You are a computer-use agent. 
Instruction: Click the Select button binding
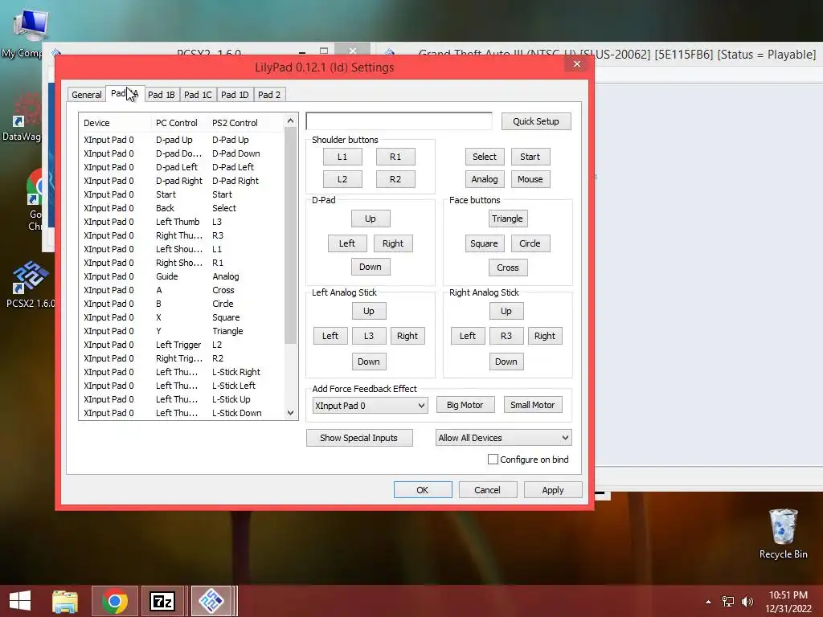[485, 157]
